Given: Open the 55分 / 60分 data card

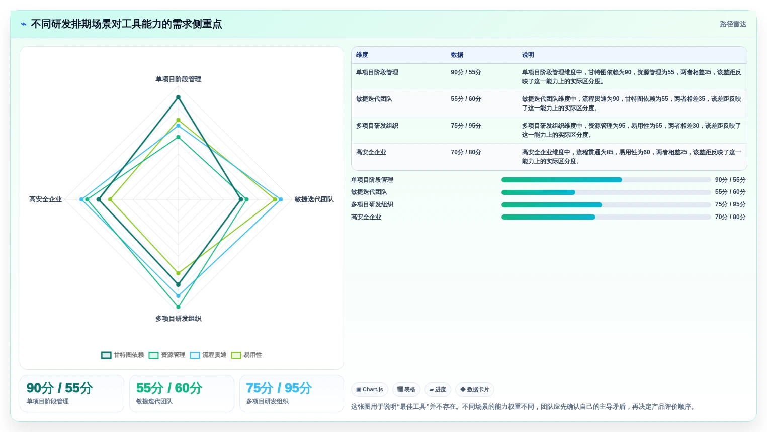Looking at the screenshot, I should (182, 394).
